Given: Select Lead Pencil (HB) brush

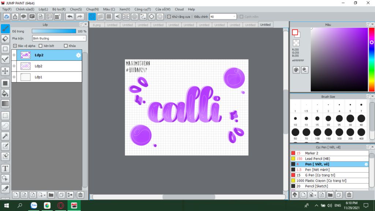Looking at the screenshot, I should tap(330, 159).
